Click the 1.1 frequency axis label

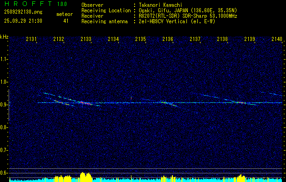(5, 59)
